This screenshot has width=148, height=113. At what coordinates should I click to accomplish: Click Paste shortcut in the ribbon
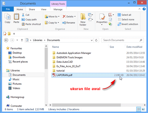[31, 24]
